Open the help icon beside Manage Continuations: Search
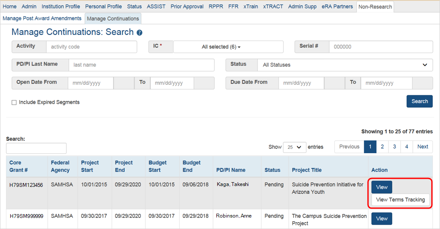The height and width of the screenshot is (229, 440). 139,33
